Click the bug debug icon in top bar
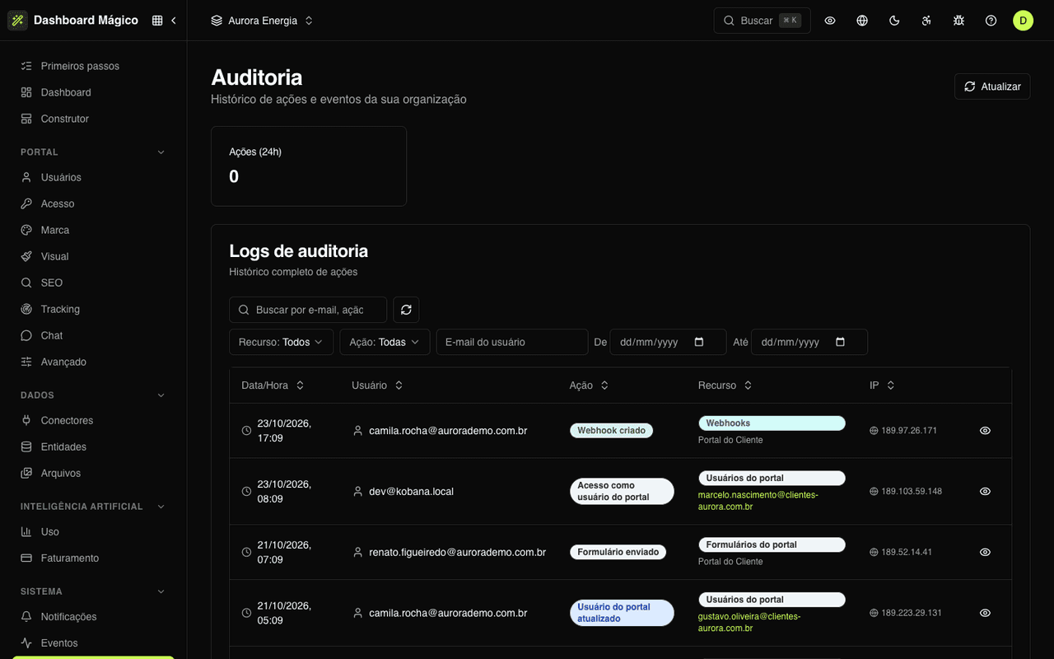Viewport: 1054px width, 659px height. 958,21
